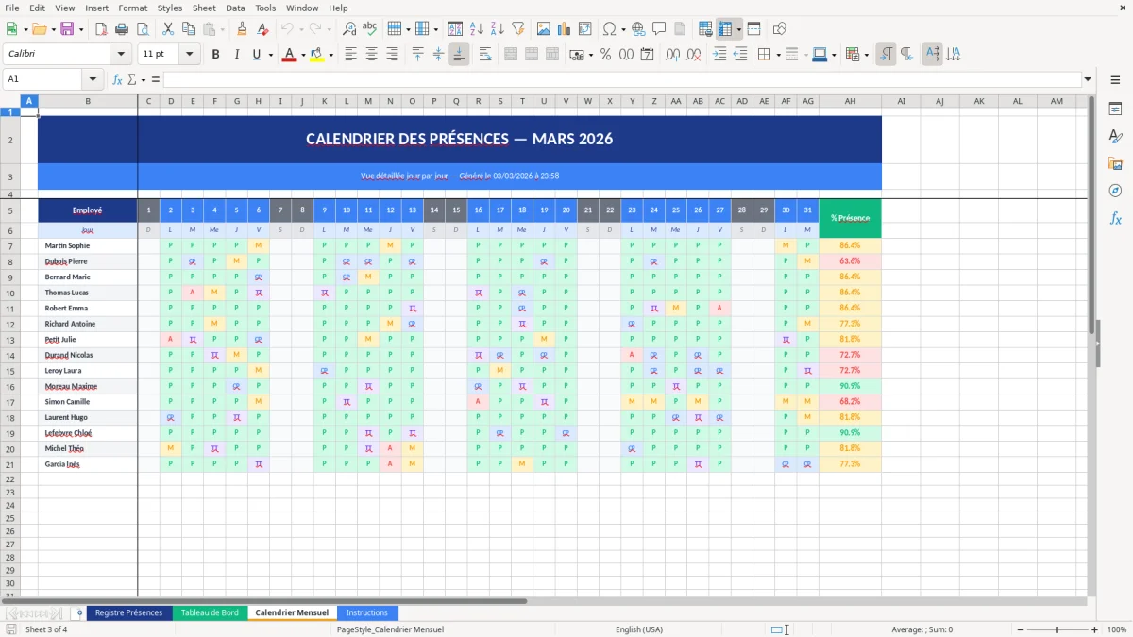Viewport: 1133px width, 637px height.
Task: Switch to the Tableau de Bord sheet tab
Action: click(x=211, y=612)
